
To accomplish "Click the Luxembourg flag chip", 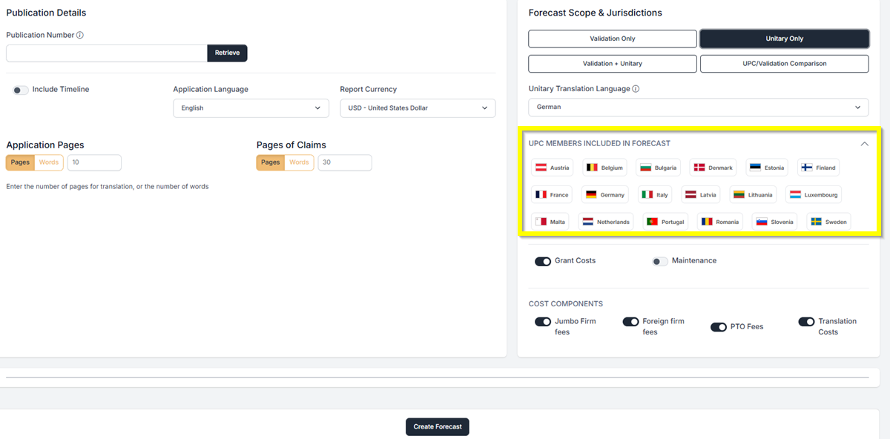I will click(x=813, y=195).
